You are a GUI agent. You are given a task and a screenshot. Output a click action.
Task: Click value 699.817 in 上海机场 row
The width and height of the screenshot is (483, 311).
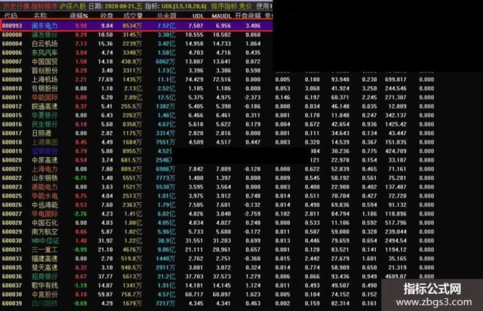click(396, 80)
